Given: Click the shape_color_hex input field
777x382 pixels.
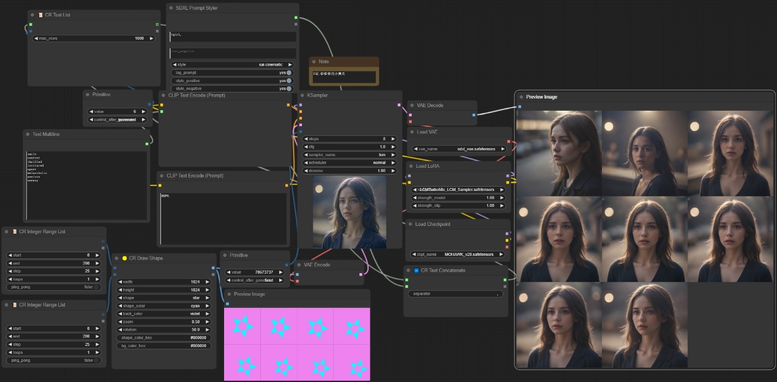Looking at the screenshot, I should [163, 338].
